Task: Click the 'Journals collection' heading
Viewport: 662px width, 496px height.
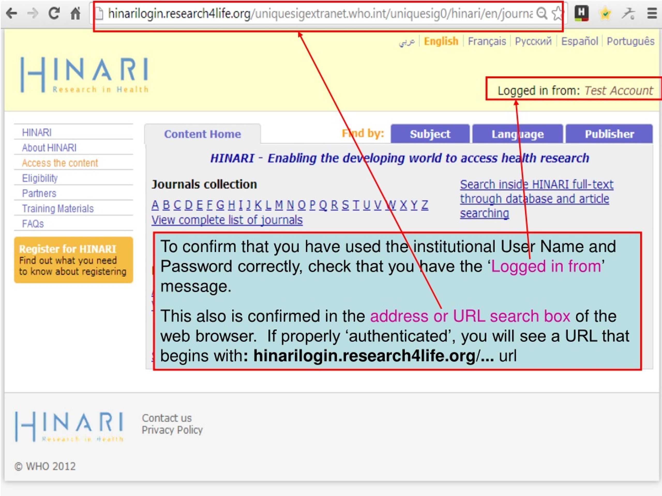Action: (x=204, y=184)
